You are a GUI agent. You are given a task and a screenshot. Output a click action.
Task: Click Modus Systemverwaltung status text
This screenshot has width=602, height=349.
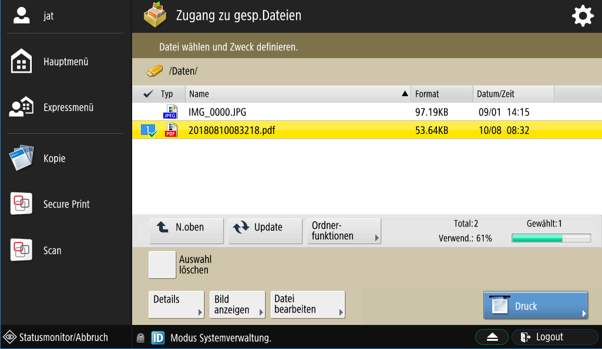coord(221,338)
